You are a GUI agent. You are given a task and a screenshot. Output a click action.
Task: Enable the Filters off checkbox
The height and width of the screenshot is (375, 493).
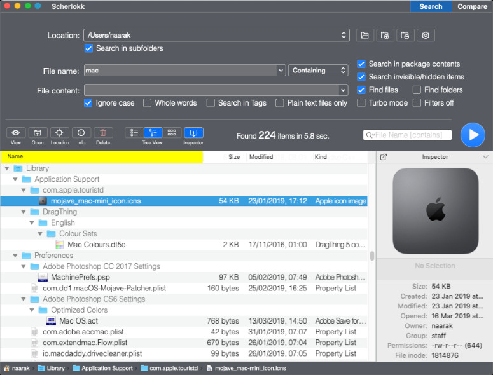pos(417,103)
